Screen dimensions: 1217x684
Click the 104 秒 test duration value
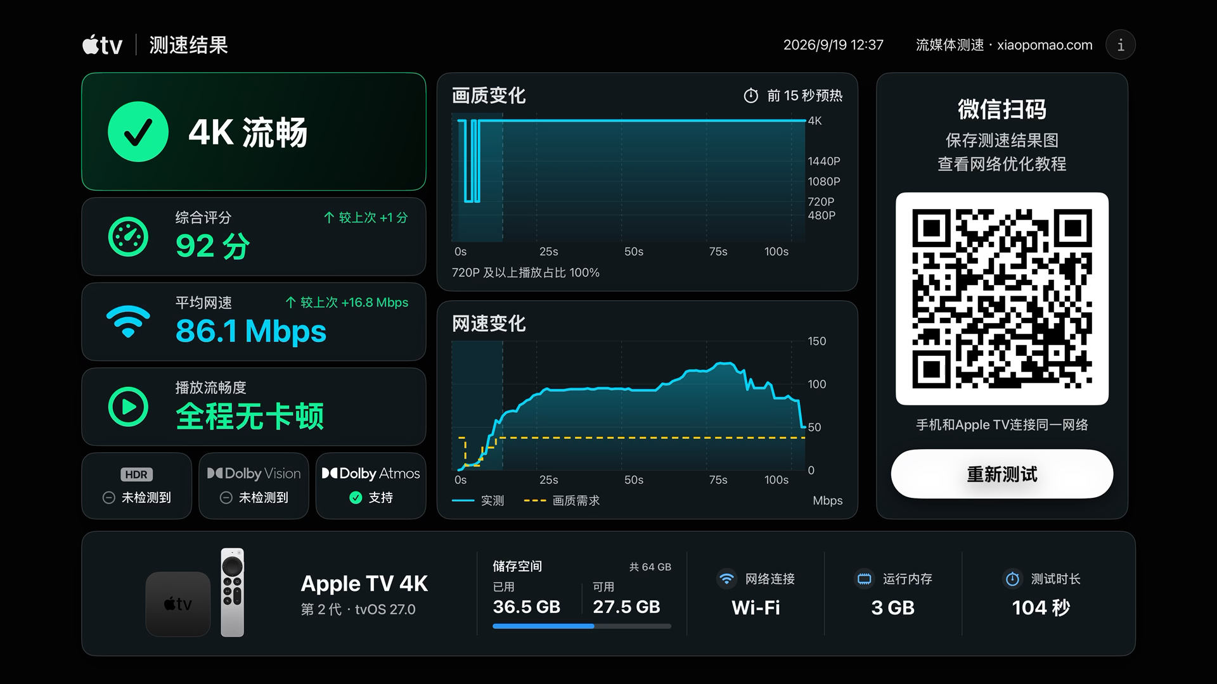tap(1041, 607)
